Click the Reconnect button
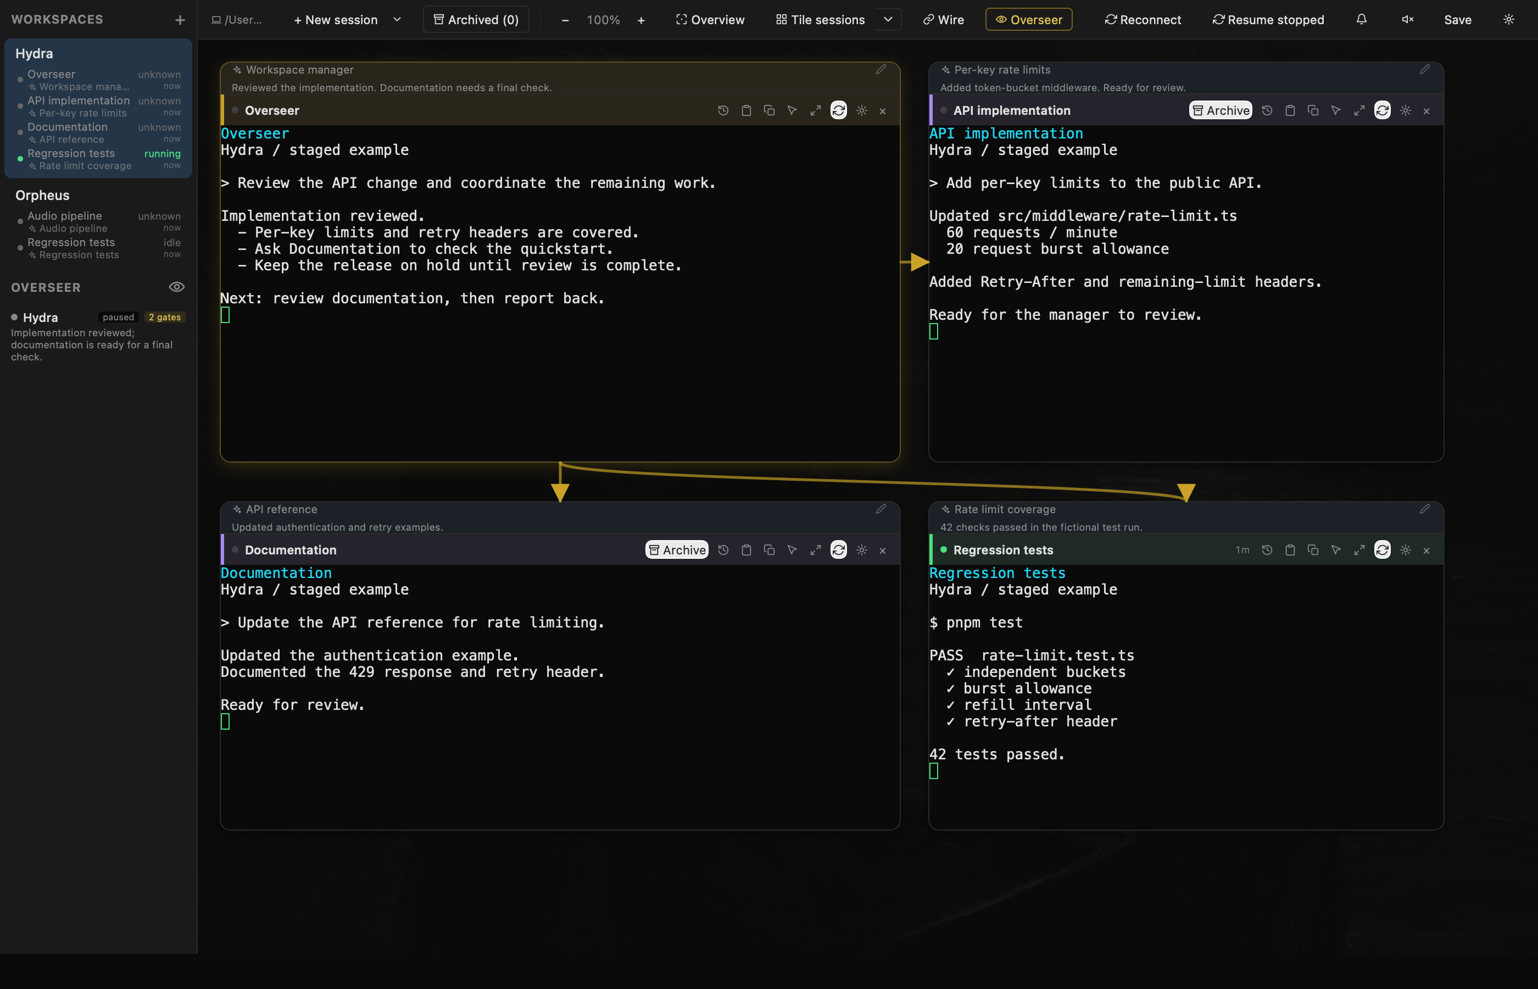Image resolution: width=1538 pixels, height=989 pixels. point(1143,19)
